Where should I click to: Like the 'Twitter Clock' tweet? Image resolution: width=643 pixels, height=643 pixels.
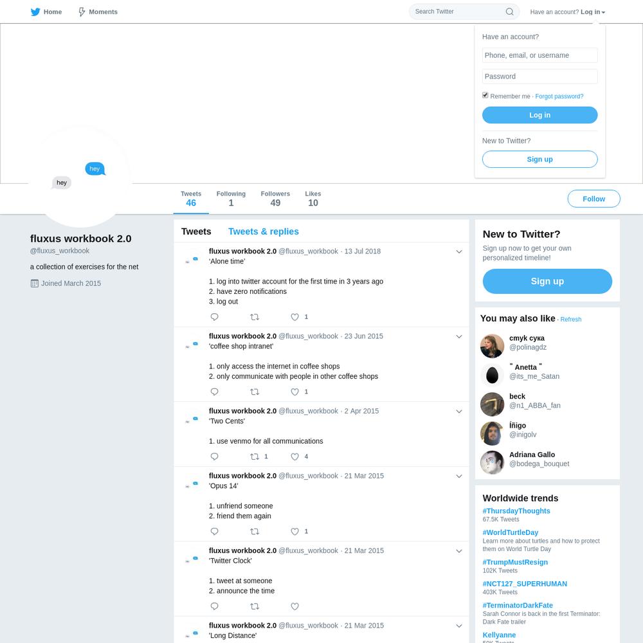tap(295, 606)
